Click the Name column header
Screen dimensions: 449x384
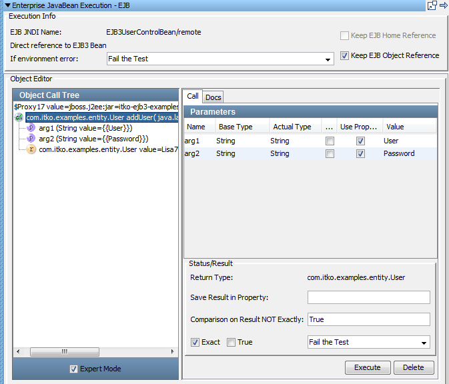click(199, 127)
